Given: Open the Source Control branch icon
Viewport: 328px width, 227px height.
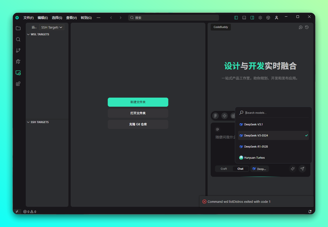Looking at the screenshot, I should (18, 50).
